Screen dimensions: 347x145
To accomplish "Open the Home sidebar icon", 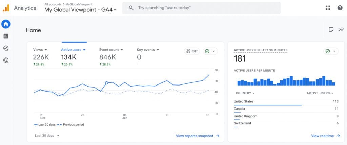I will [6, 24].
